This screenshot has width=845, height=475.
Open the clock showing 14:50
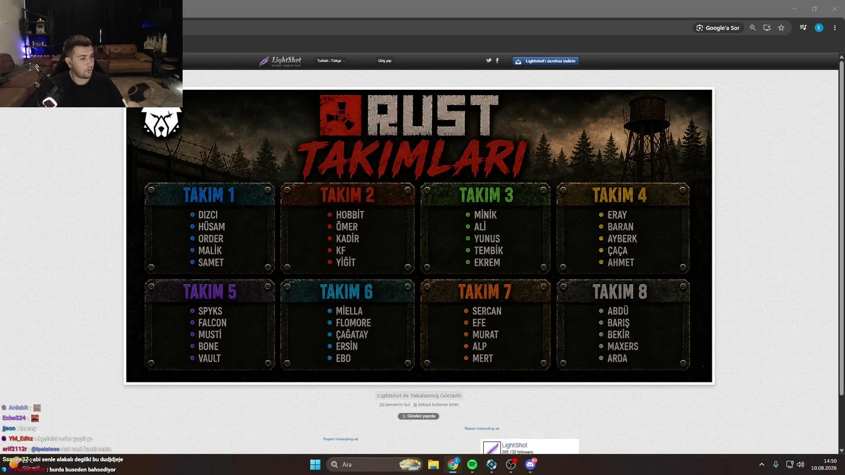[824, 464]
